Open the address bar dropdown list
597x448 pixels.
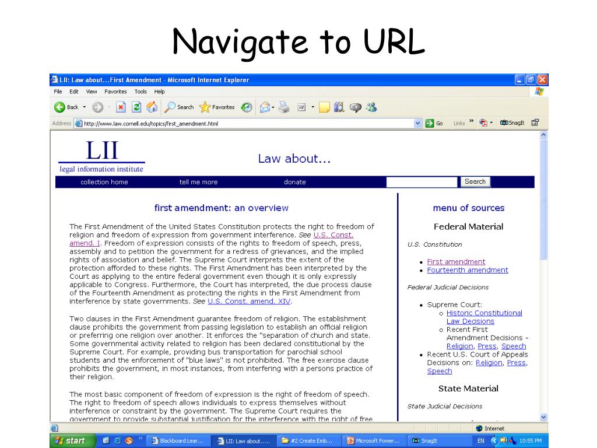coord(417,123)
